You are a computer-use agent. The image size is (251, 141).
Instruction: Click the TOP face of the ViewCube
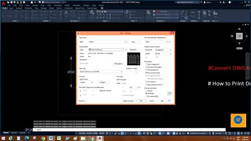coord(239,36)
